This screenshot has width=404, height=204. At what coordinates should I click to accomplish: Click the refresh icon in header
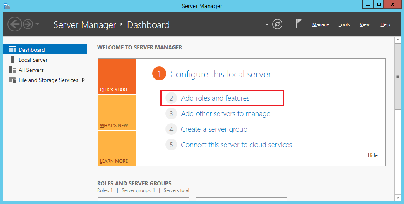(x=277, y=24)
